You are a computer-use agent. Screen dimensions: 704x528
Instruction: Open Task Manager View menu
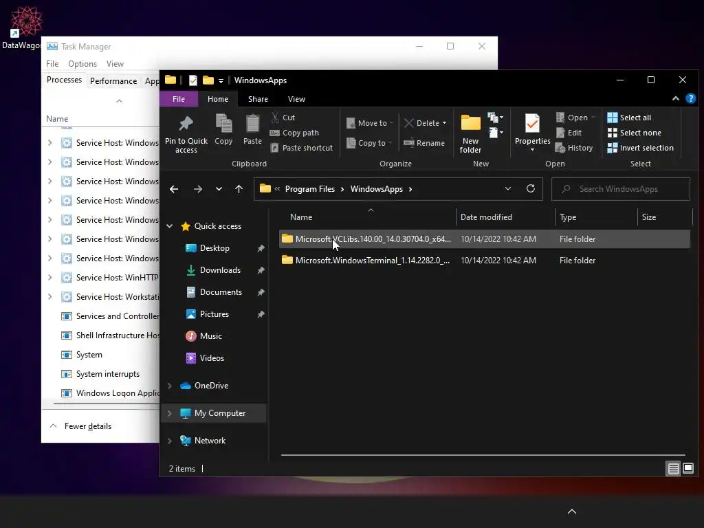coord(115,64)
